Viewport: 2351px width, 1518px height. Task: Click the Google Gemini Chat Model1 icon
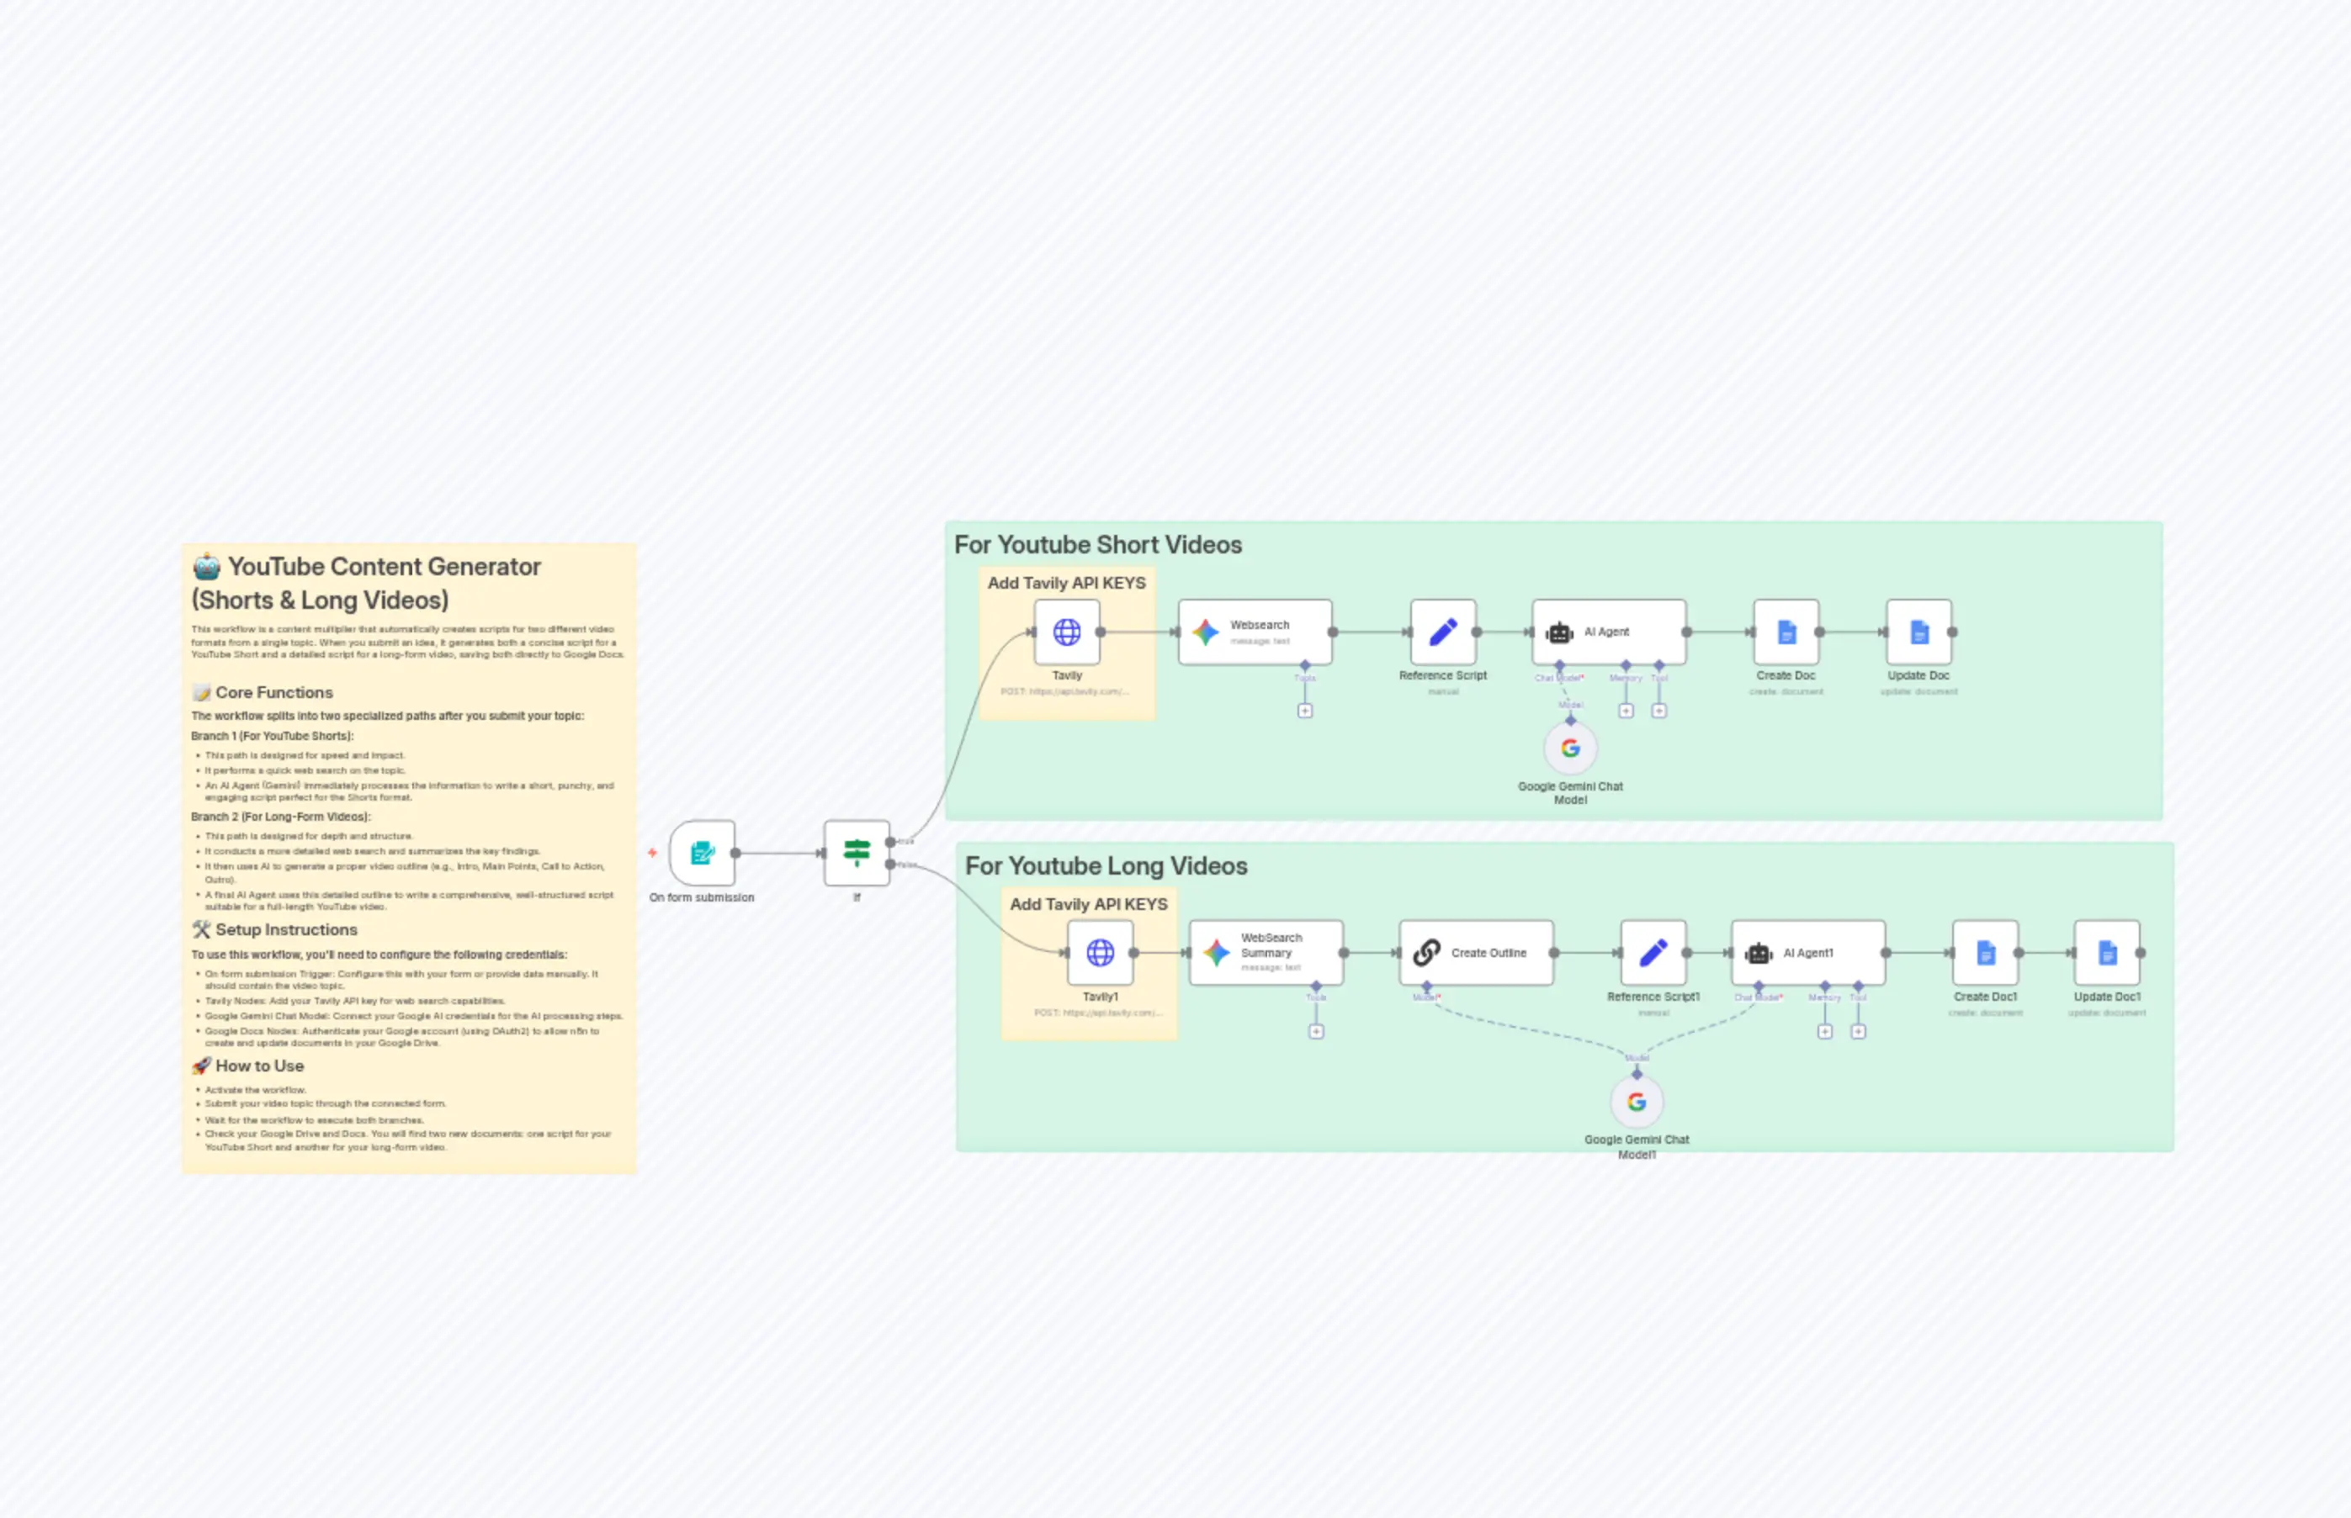[1636, 1102]
